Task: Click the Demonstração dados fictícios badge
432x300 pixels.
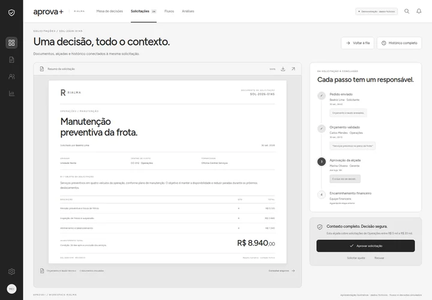Action: coord(377,11)
